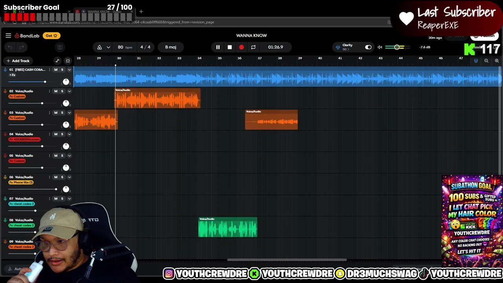The height and width of the screenshot is (283, 503).
Task: Mute track 01 CASH COBA
Action: point(55,70)
